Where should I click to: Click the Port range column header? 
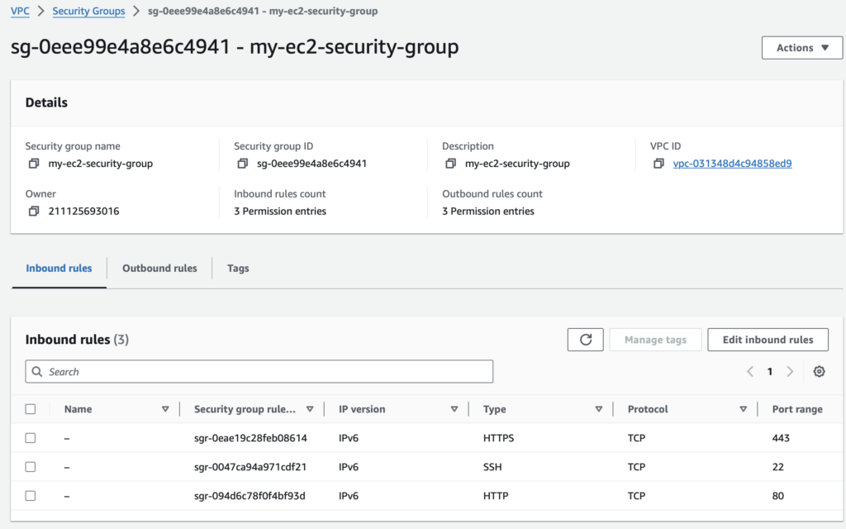(797, 409)
